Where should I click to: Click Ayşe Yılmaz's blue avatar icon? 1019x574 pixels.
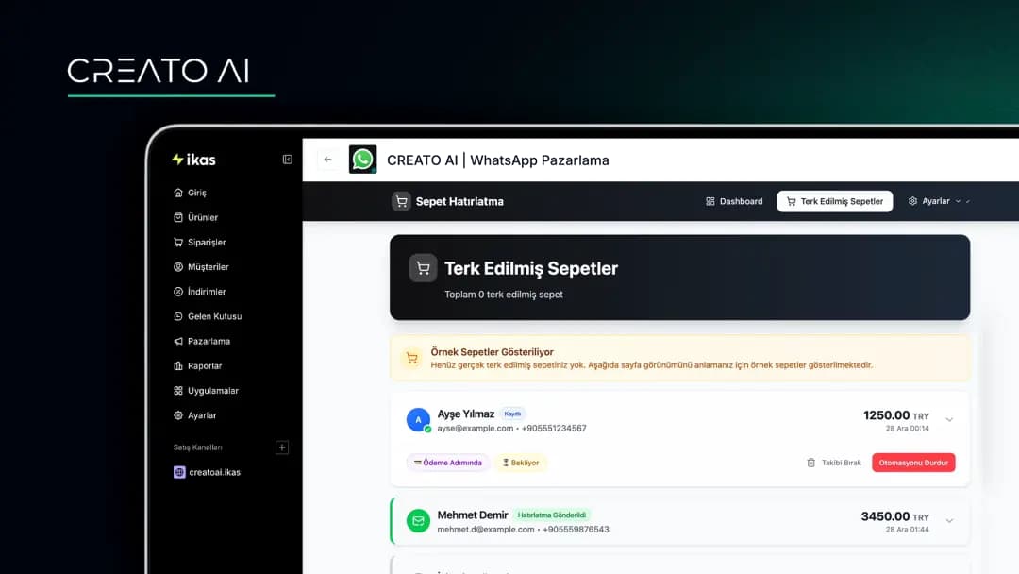(418, 420)
